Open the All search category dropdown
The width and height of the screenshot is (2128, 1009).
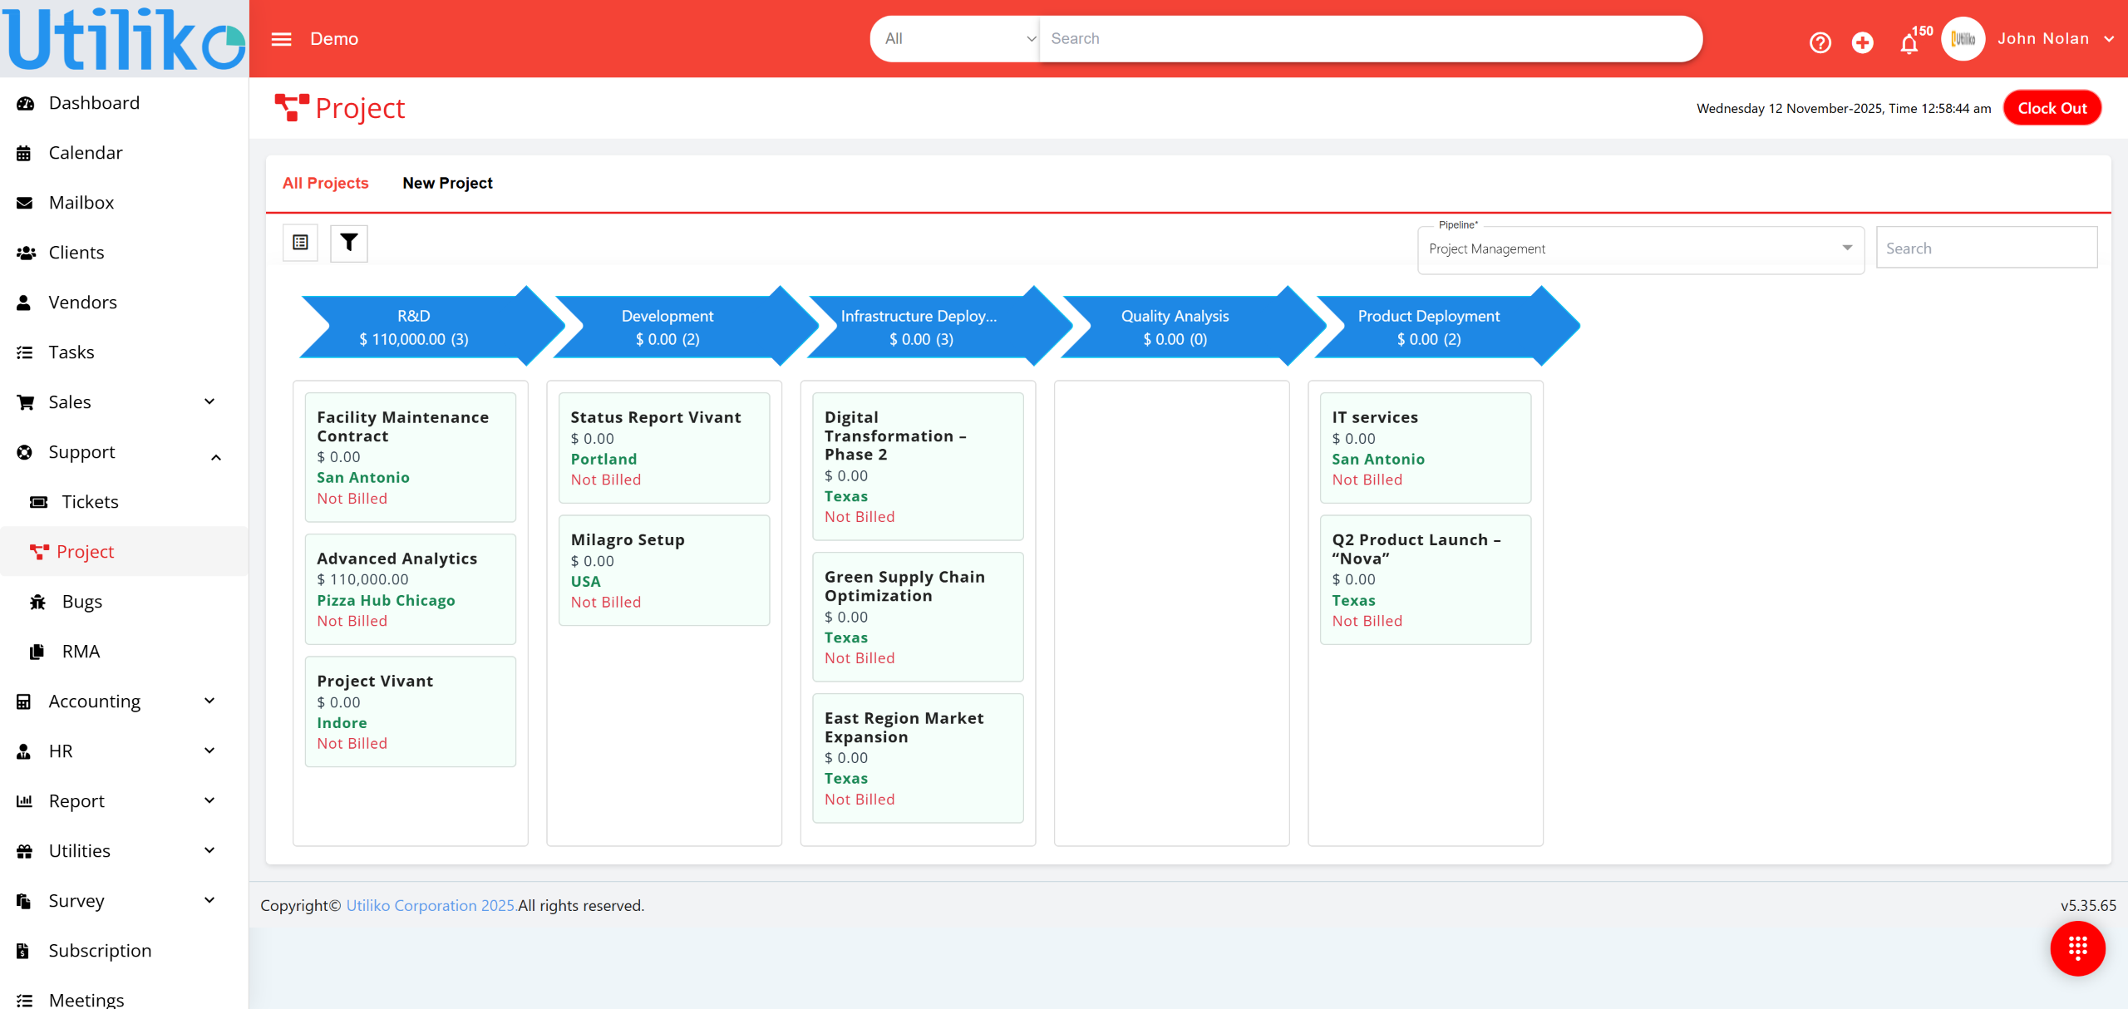955,38
